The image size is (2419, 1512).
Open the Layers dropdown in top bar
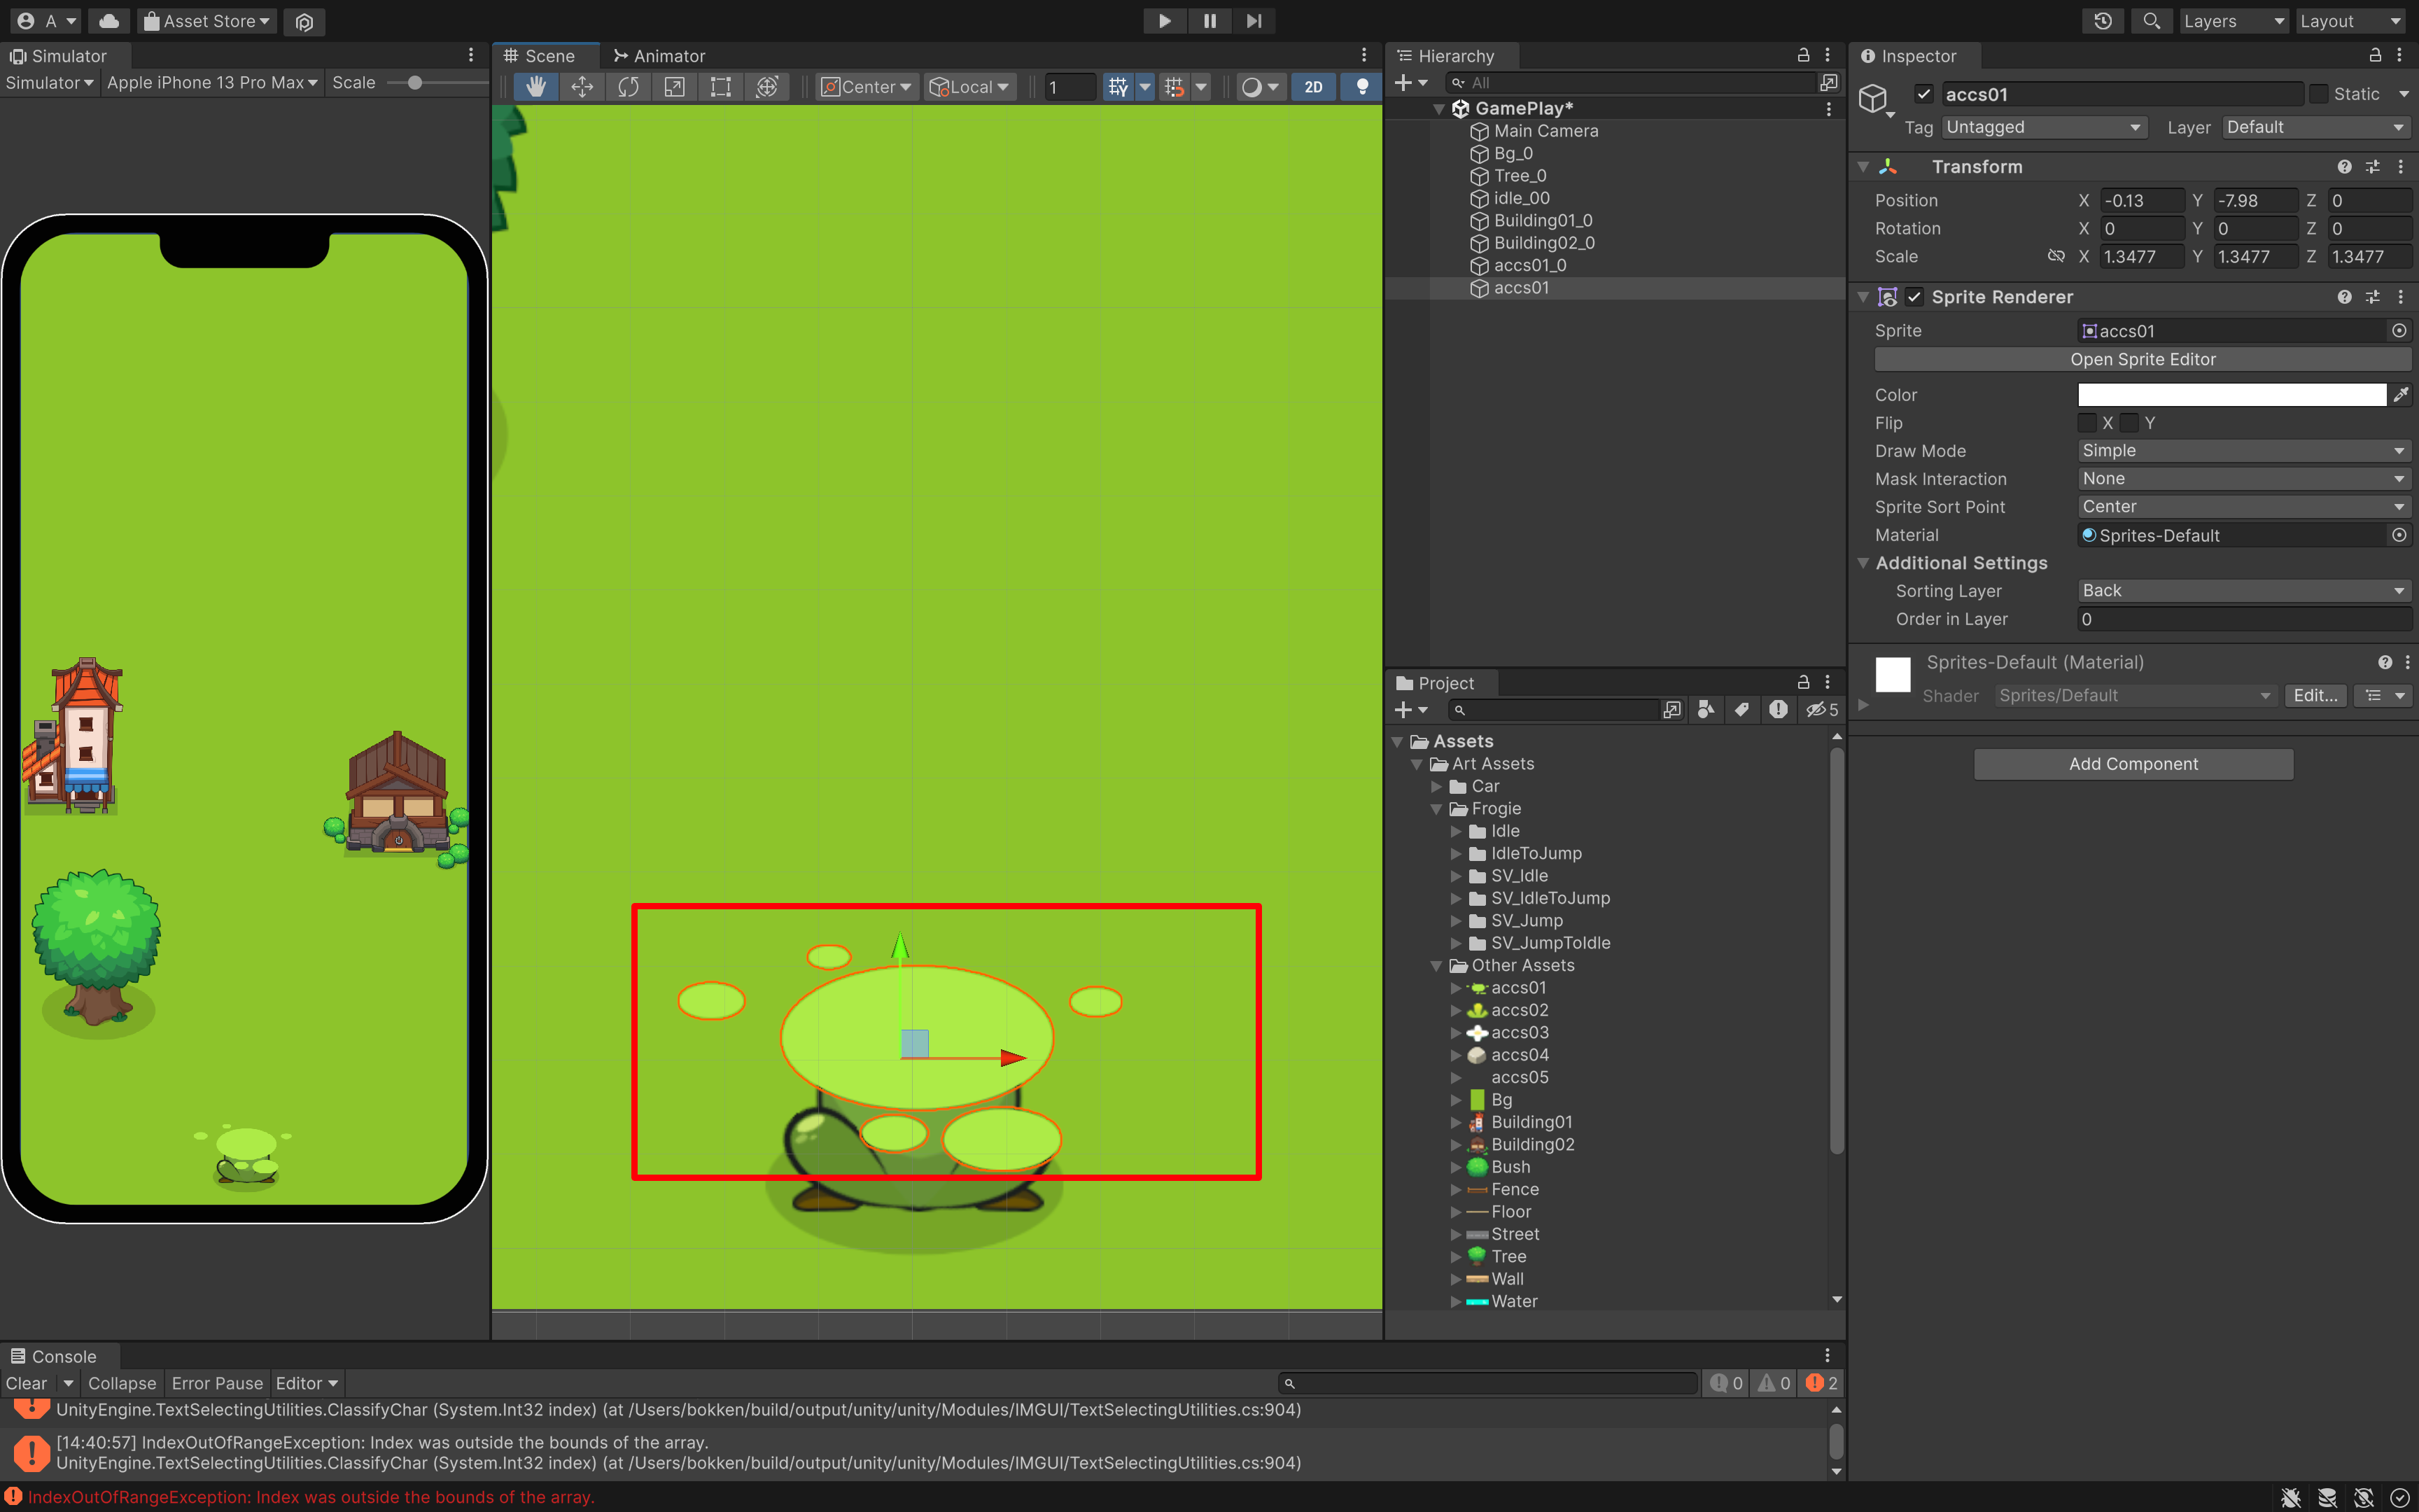[2233, 21]
